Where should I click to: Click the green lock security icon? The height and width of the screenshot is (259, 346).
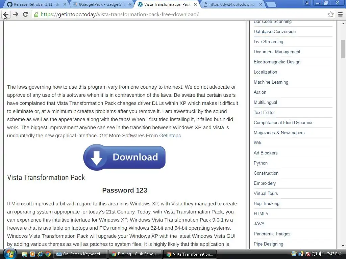click(36, 15)
